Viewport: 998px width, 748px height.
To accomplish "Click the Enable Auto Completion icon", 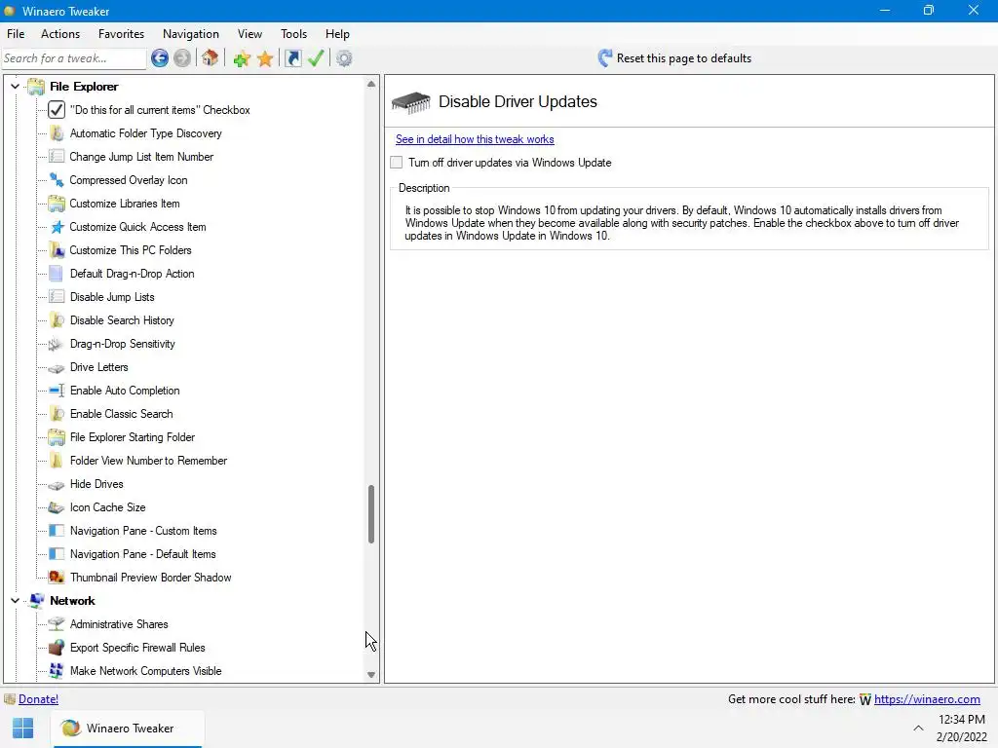I will click(57, 391).
